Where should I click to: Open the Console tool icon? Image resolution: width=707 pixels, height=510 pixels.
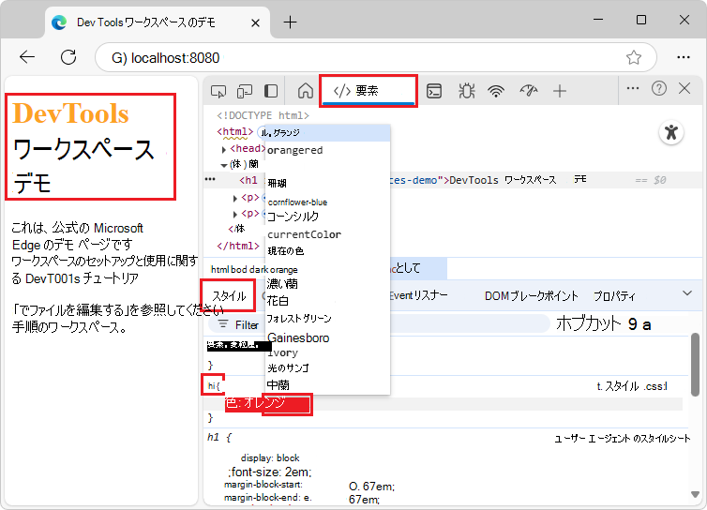click(434, 91)
